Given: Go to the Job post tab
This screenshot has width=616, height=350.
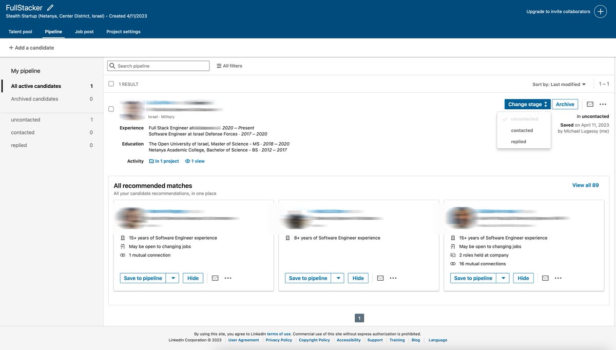Looking at the screenshot, I should (x=84, y=32).
